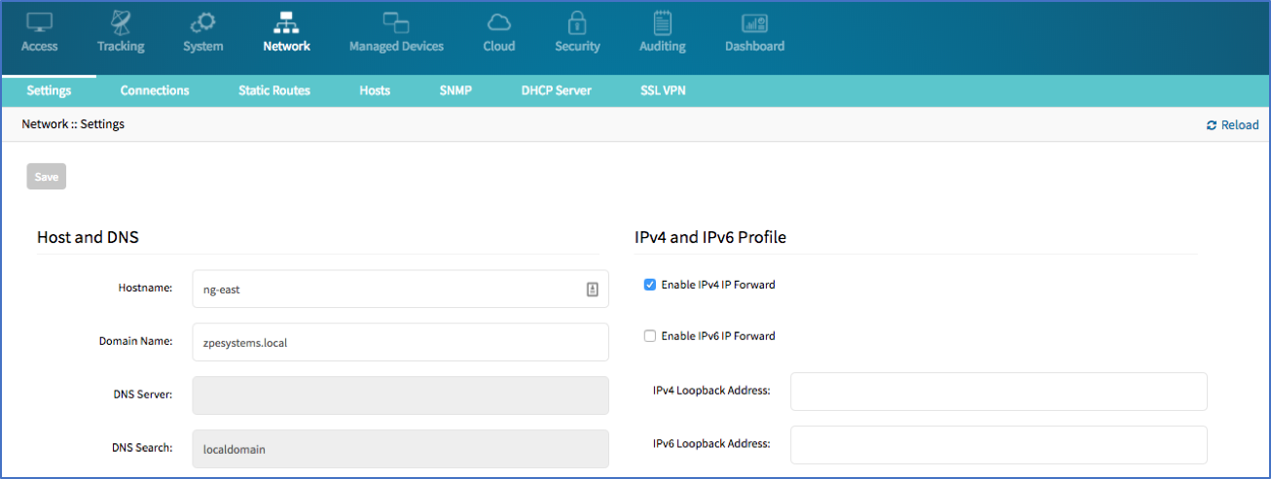Click the IPv4 Loopback Address field
Viewport: 1271px width, 479px height.
click(999, 392)
